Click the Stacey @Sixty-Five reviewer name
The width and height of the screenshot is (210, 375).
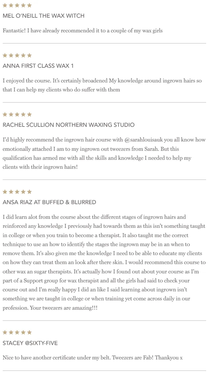pyautogui.click(x=30, y=343)
